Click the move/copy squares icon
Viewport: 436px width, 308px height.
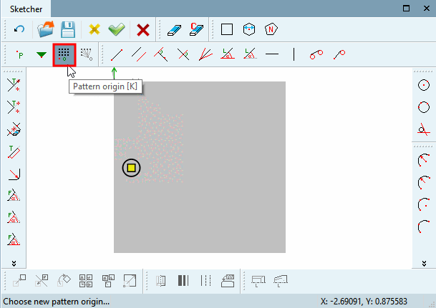tap(19, 281)
